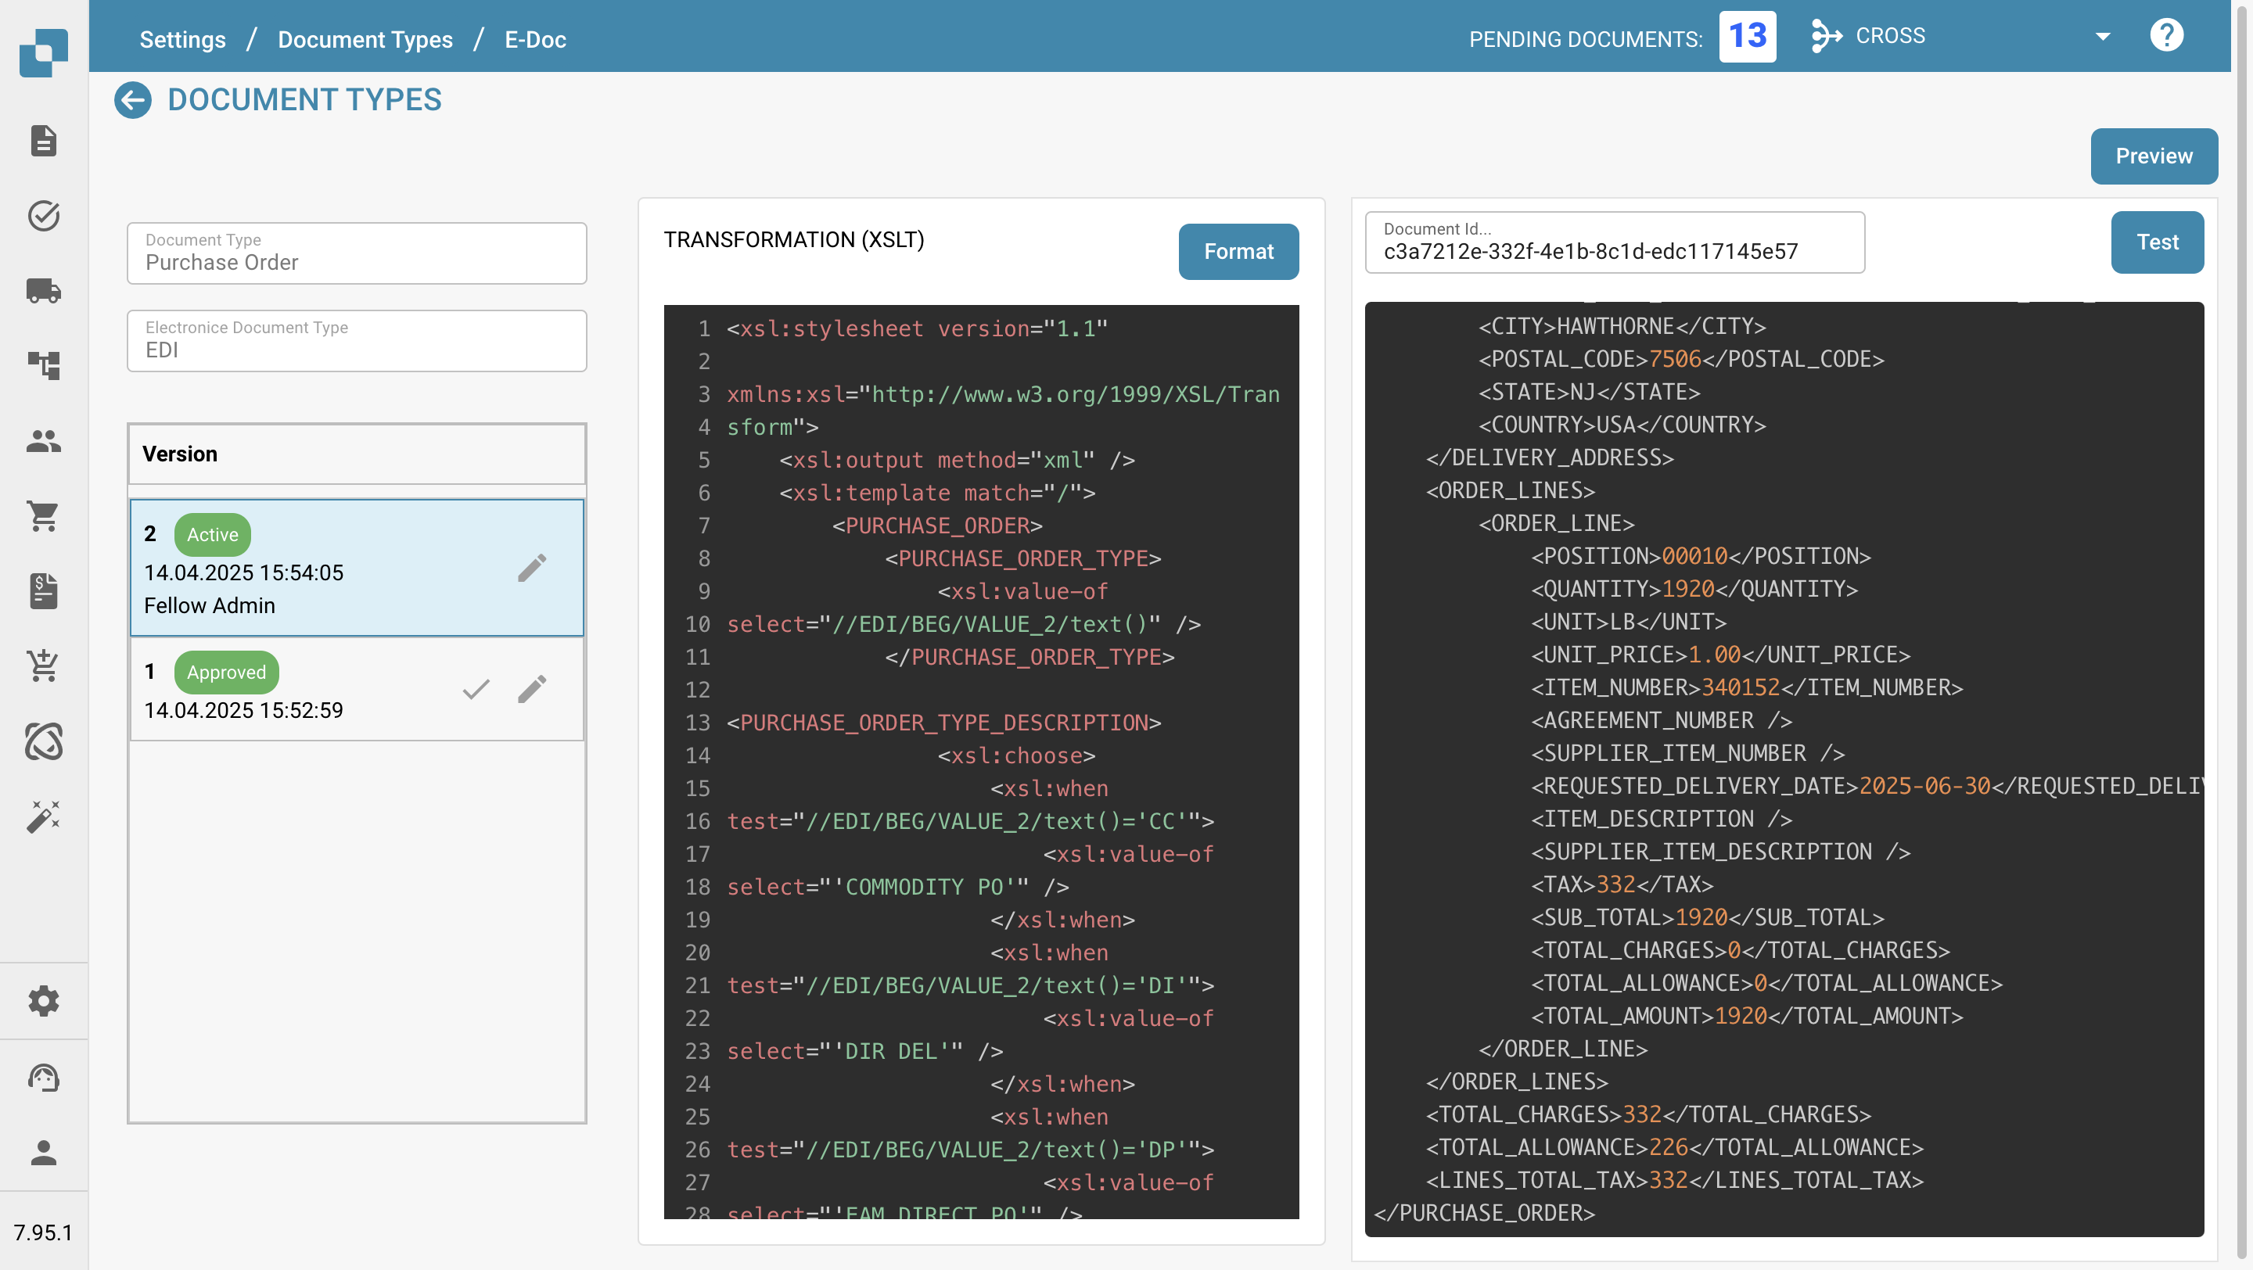The height and width of the screenshot is (1270, 2253).
Task: Open the Electronice Document Type field
Action: [x=356, y=341]
